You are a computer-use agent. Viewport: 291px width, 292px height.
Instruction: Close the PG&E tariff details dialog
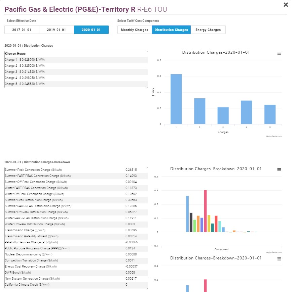coord(286,5)
